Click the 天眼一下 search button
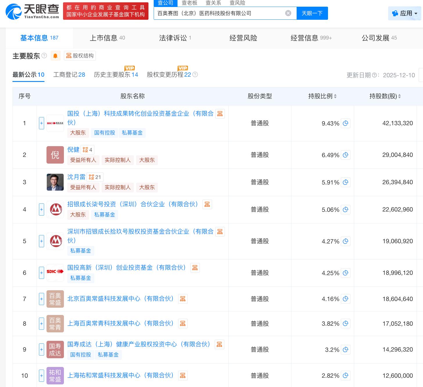Viewport: 423px width, 387px height. (x=312, y=13)
